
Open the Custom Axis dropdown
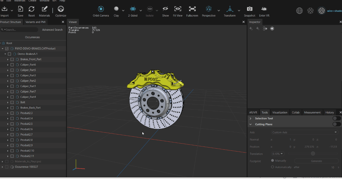click(x=305, y=132)
